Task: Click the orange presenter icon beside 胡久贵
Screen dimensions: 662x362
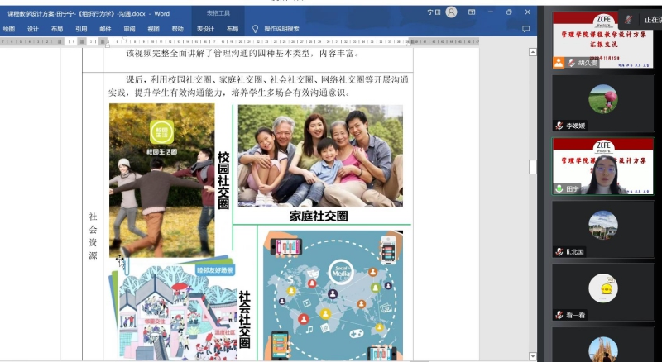Action: tap(559, 63)
